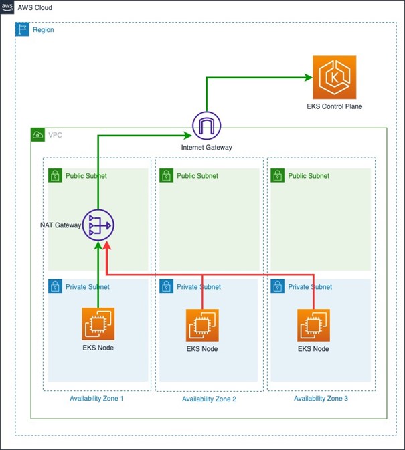This screenshot has width=405, height=450.
Task: Select the Region flag icon
Action: click(22, 29)
